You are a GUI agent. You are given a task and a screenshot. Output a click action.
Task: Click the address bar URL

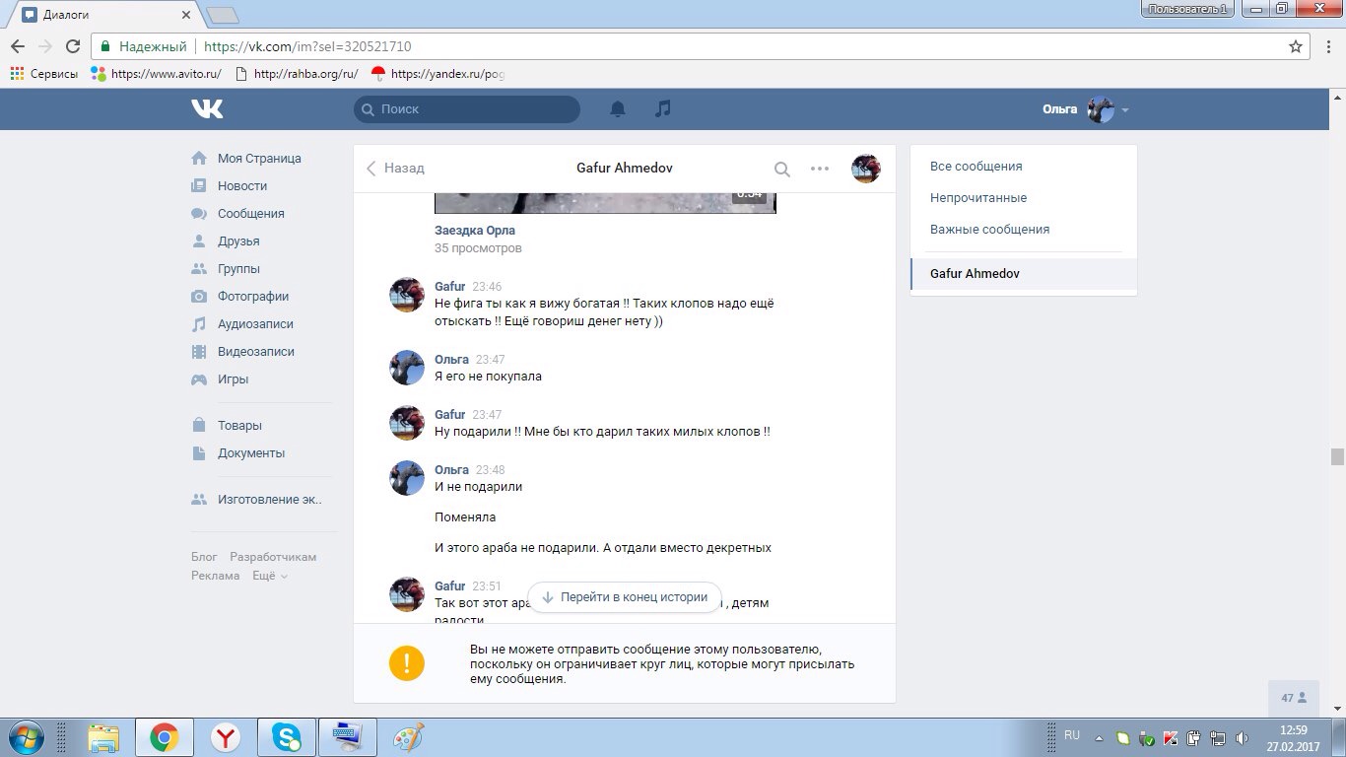pyautogui.click(x=306, y=46)
